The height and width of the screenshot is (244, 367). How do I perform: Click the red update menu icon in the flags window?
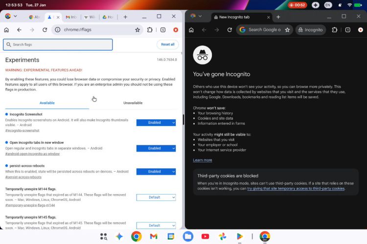176,30
